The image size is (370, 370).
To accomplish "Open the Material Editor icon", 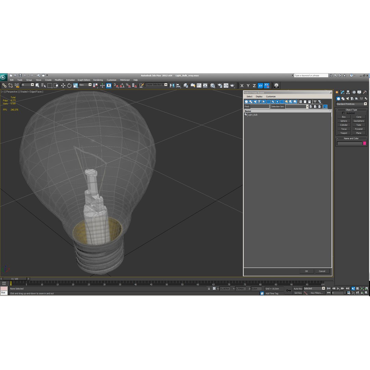I will click(x=213, y=85).
